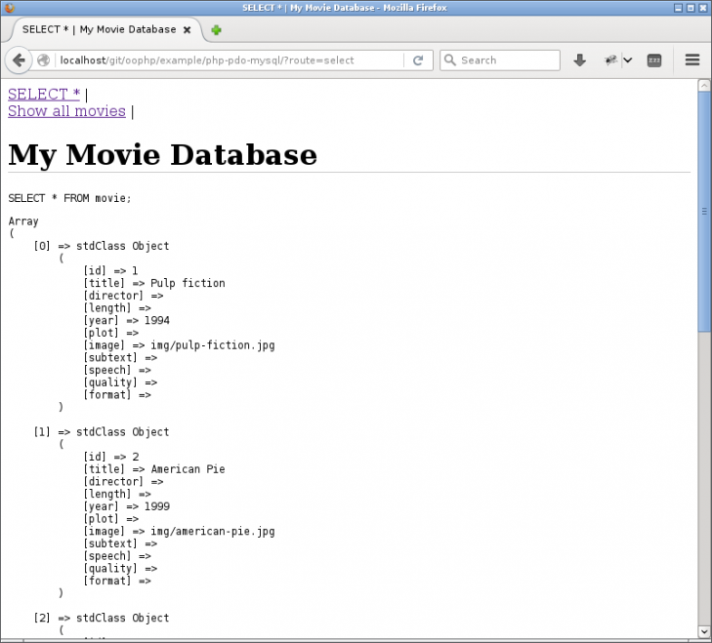Click '[year] => 1999' line
712x643 pixels.
click(x=126, y=506)
